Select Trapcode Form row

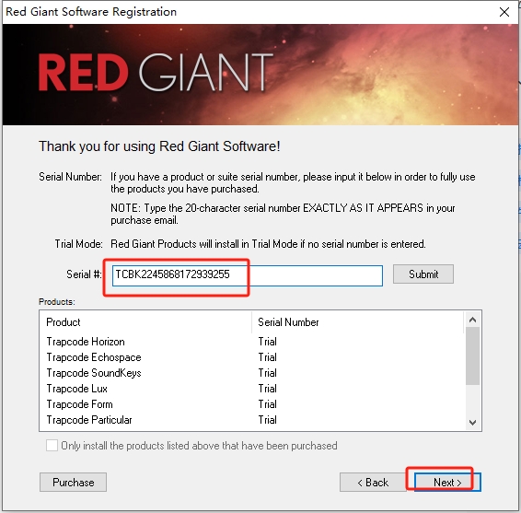(x=252, y=404)
